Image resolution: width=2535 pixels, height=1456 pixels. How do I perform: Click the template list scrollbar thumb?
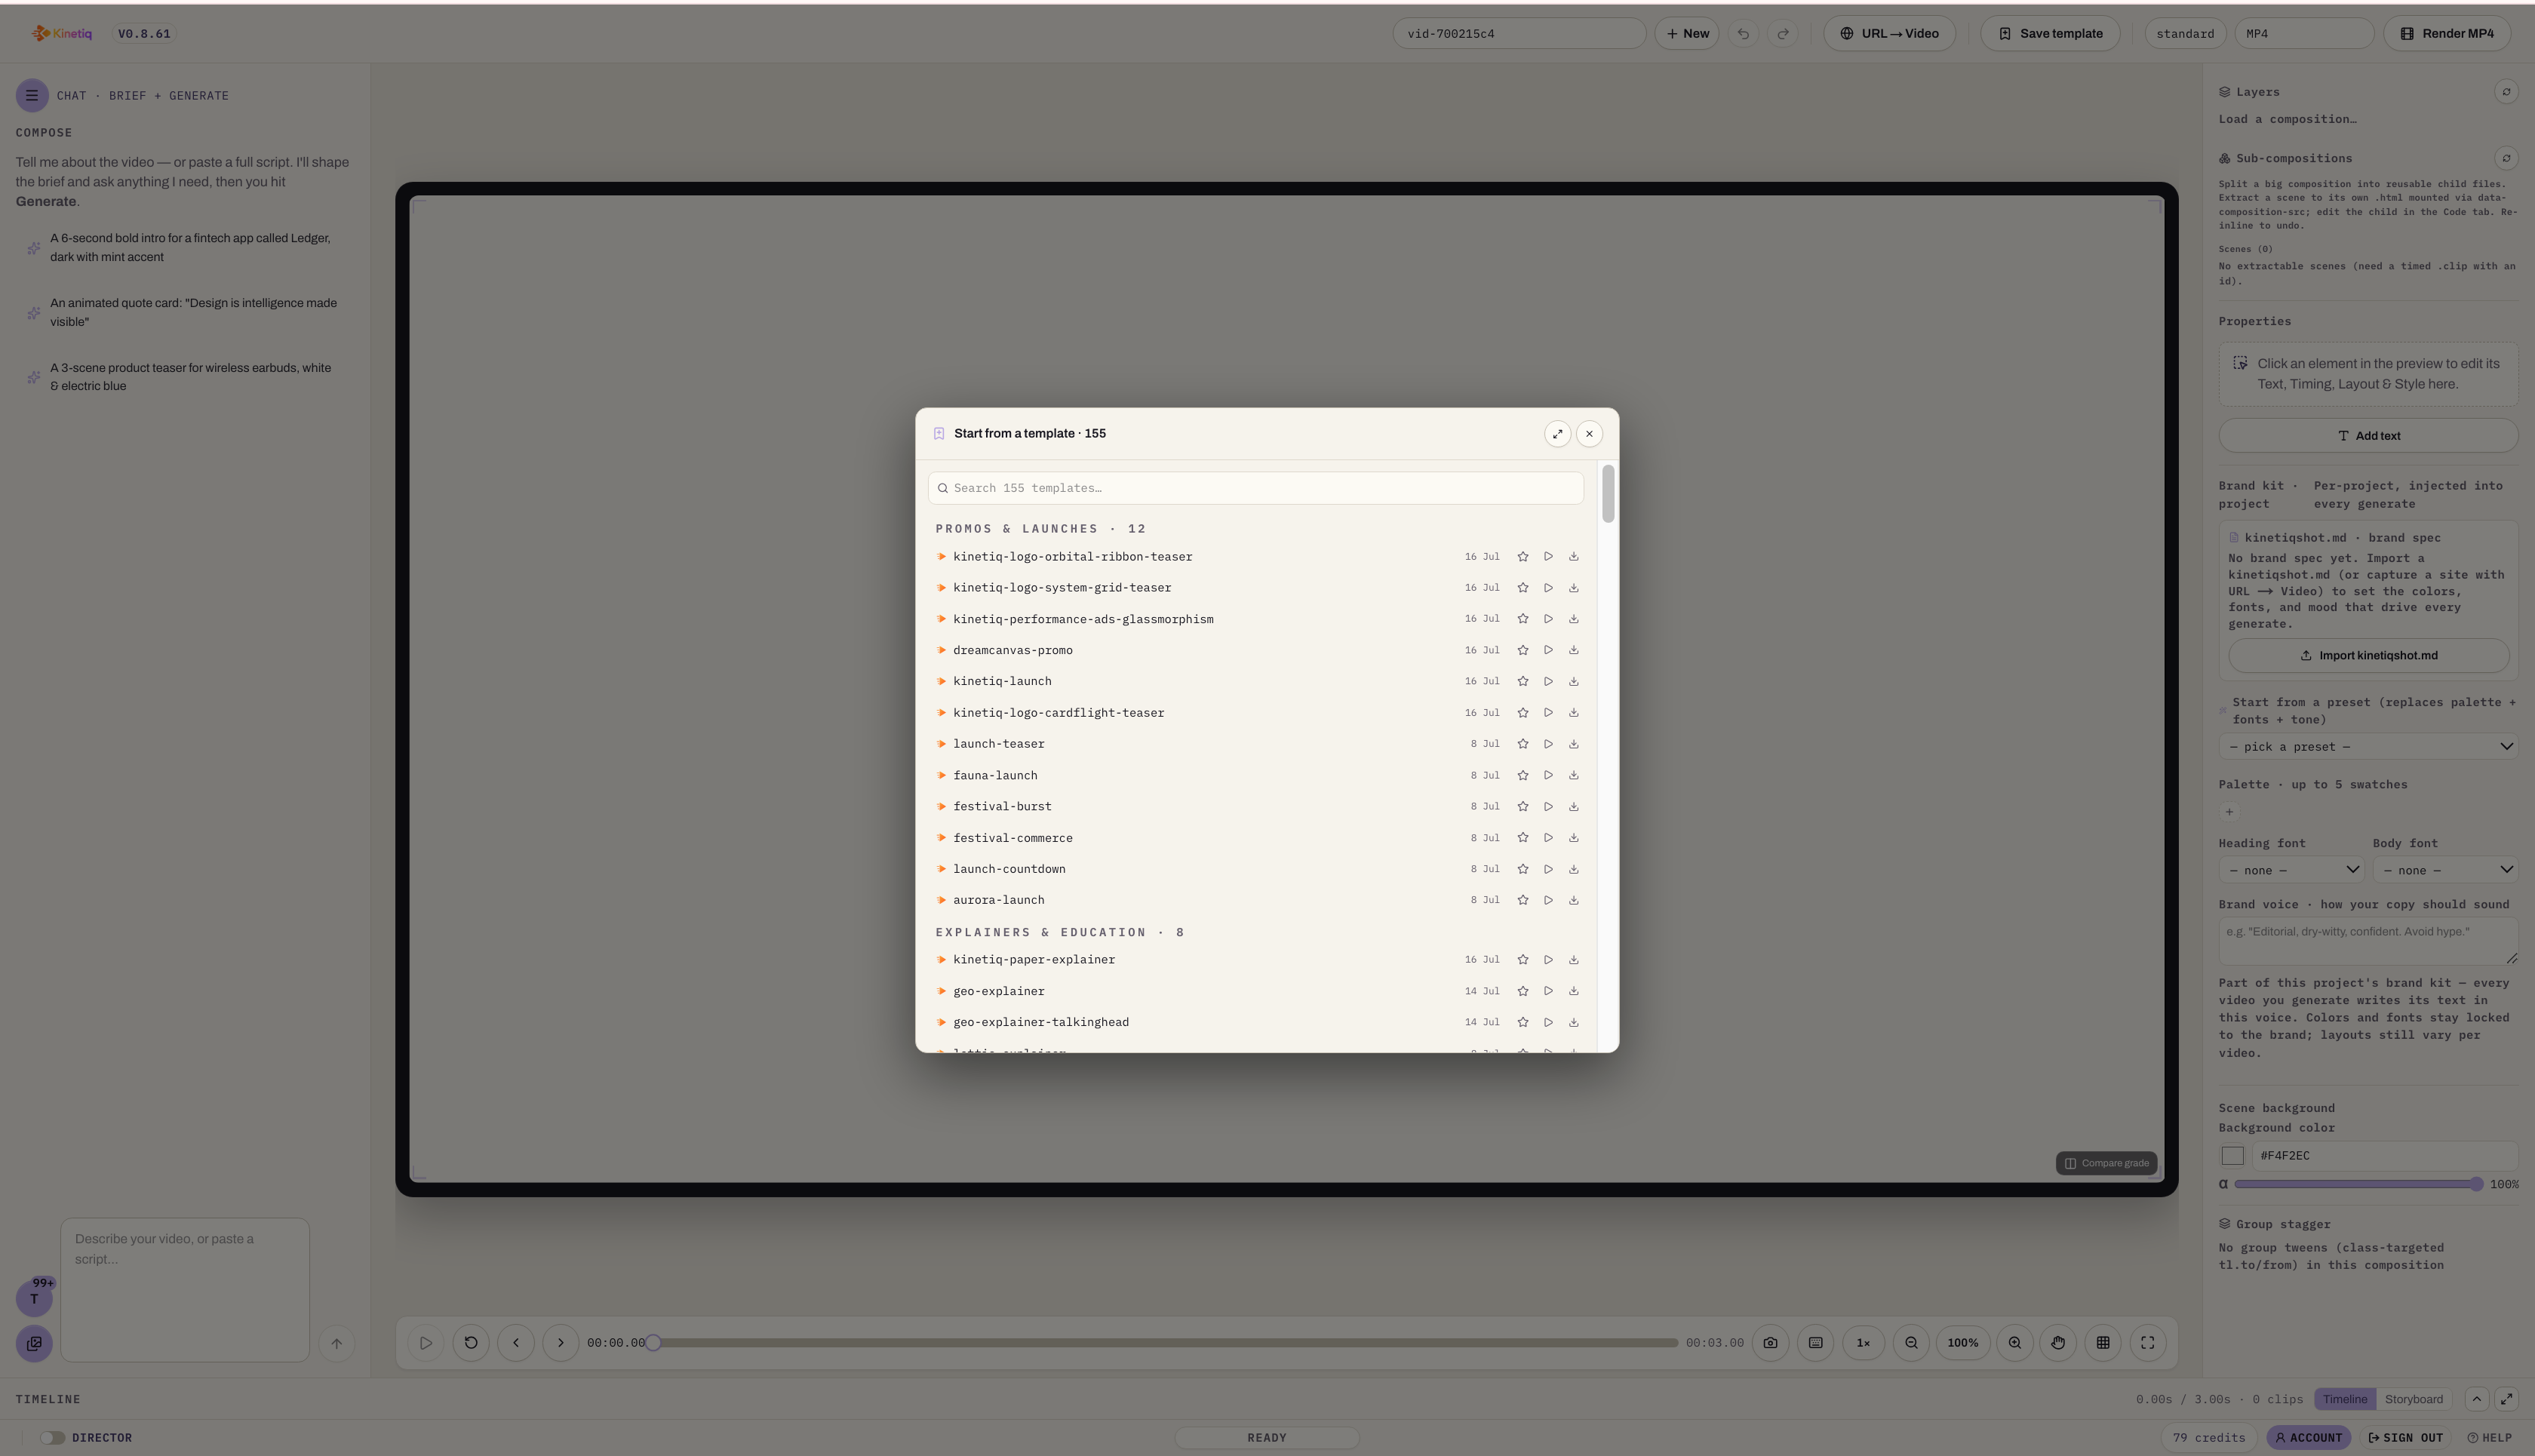tap(1607, 494)
